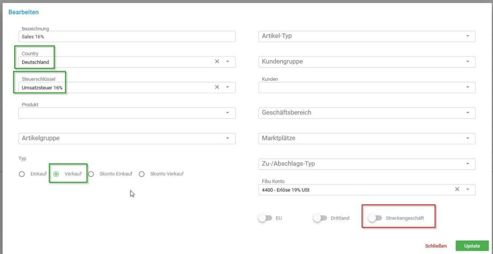The image size is (493, 254).
Task: Click into the Bezeichnung text field
Action: click(127, 37)
